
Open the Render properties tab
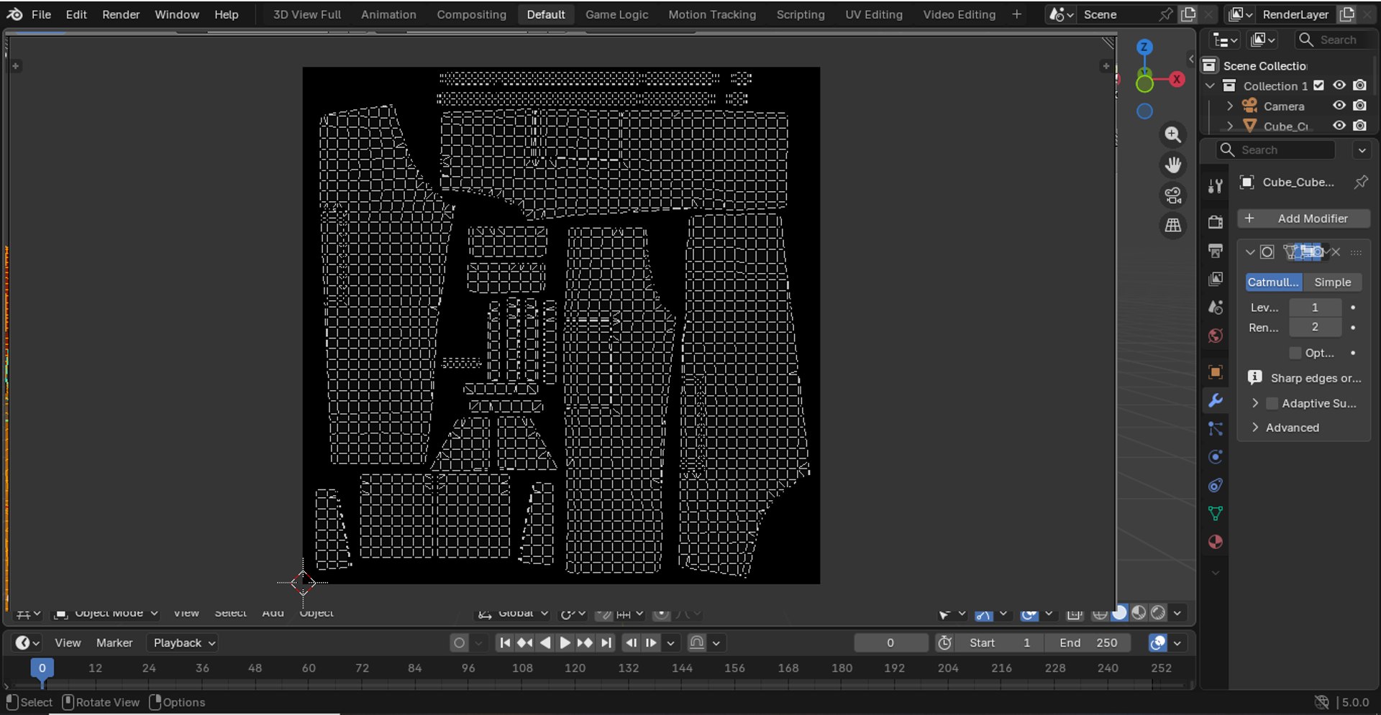(1216, 222)
